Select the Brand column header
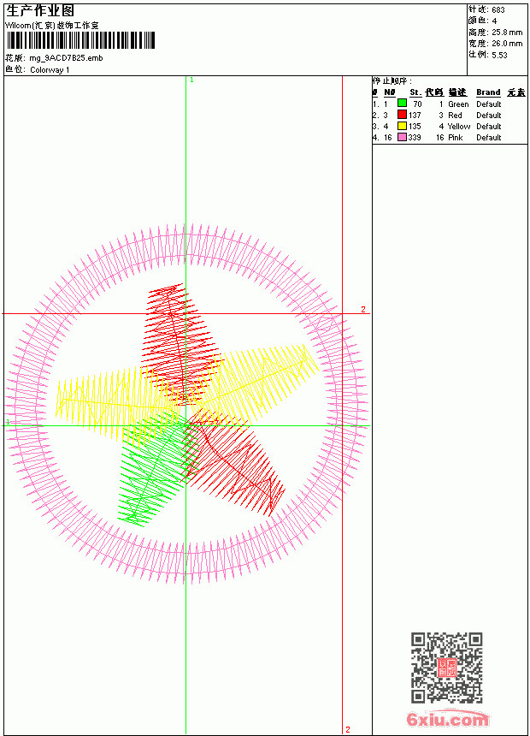The width and height of the screenshot is (530, 736). point(488,92)
